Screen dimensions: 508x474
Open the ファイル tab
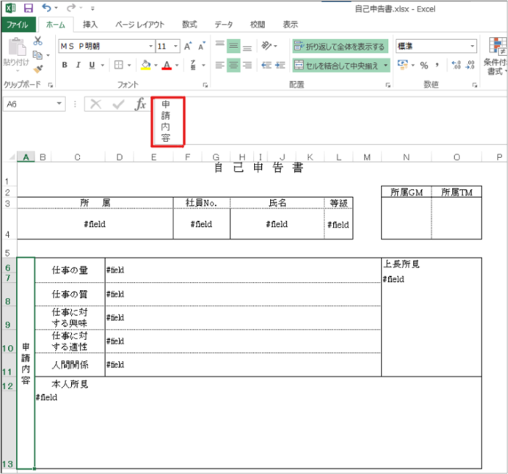click(x=18, y=25)
